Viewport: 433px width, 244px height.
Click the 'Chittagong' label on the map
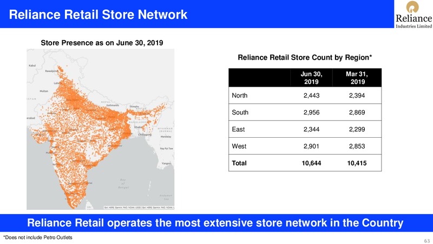click(x=145, y=134)
